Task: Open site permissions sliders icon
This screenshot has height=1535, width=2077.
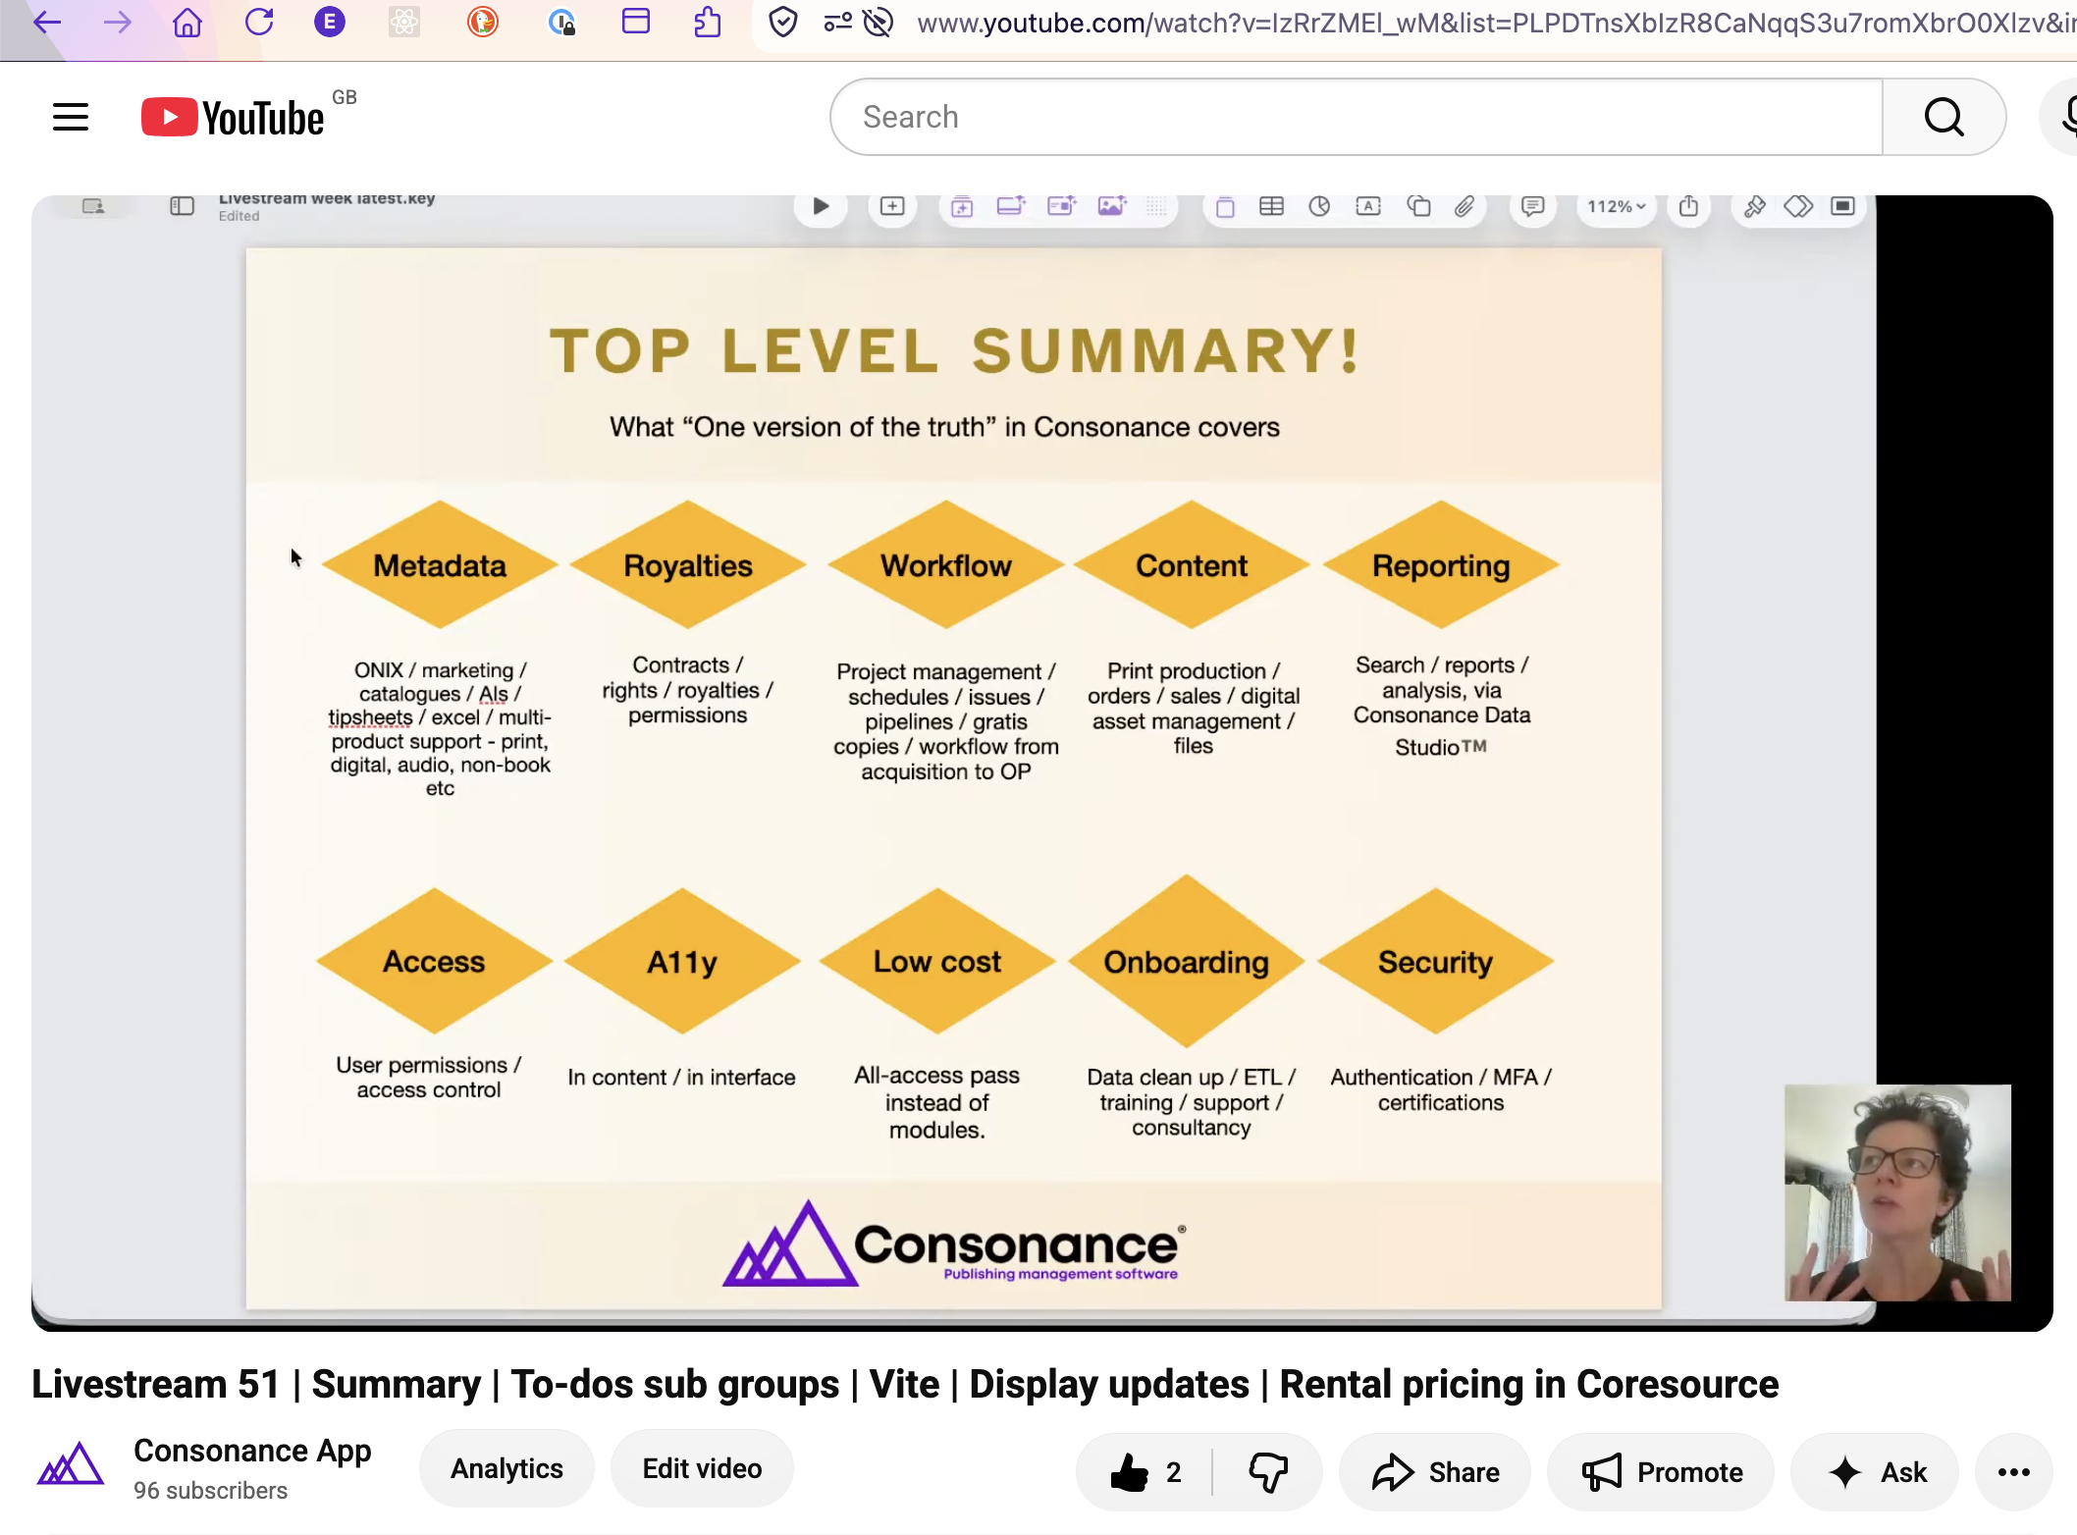Action: (837, 22)
